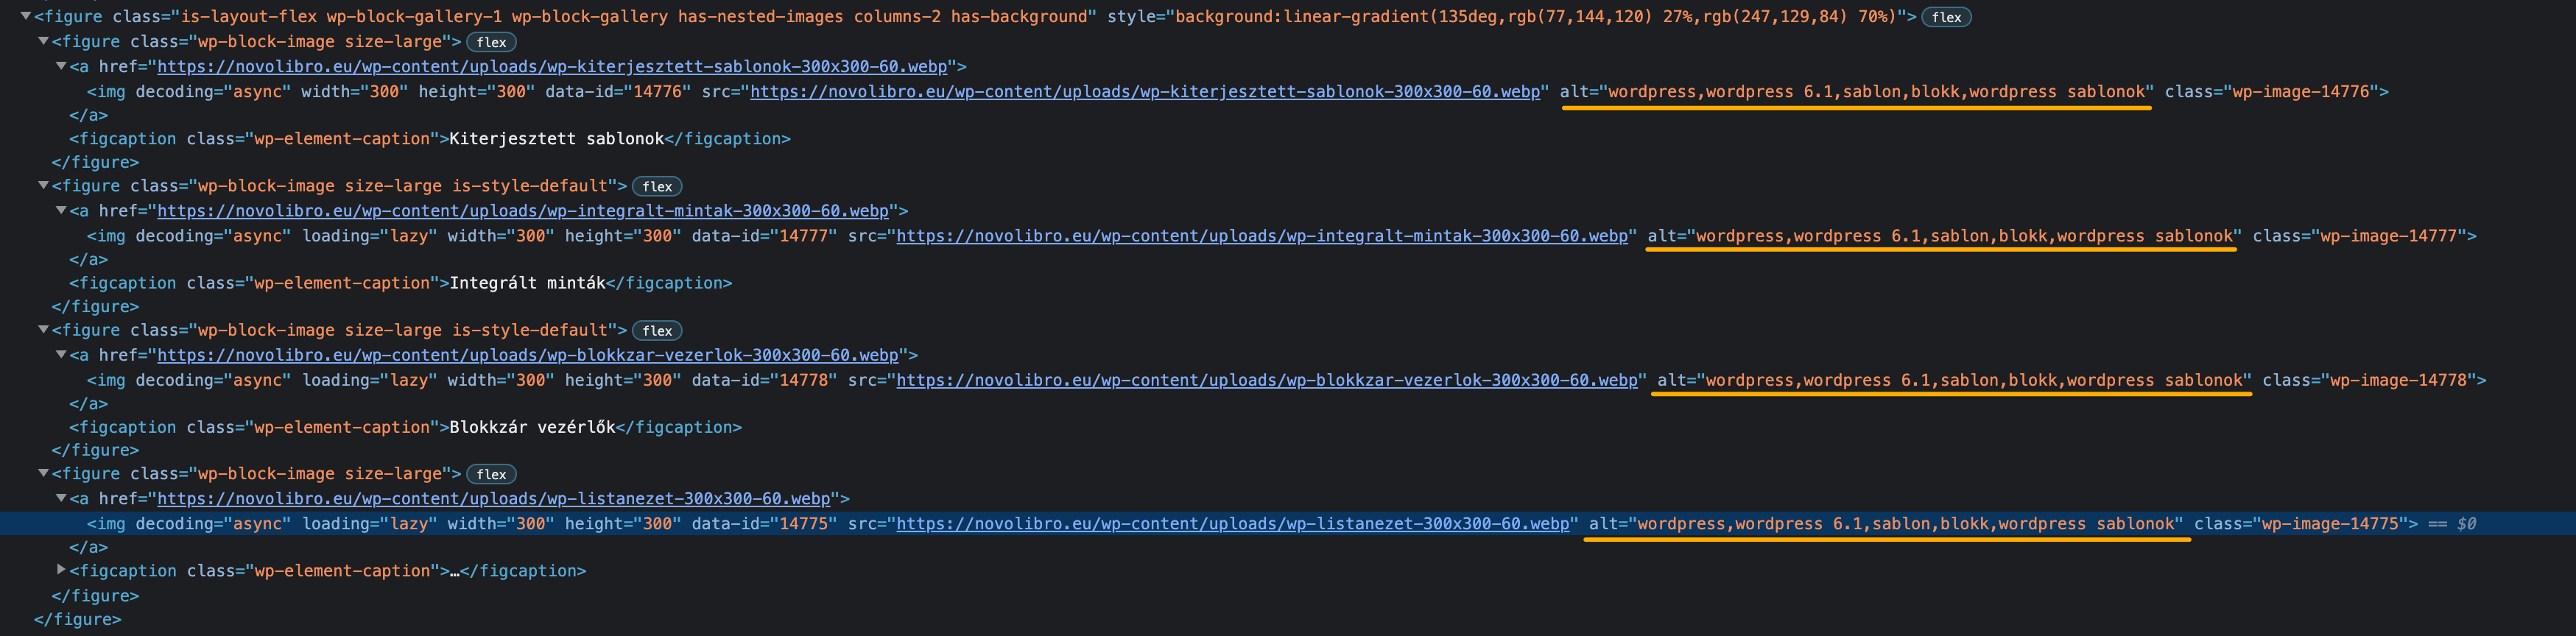Collapse the anchor linking to wp-listanezet
This screenshot has height=636, width=2576.
coord(61,498)
